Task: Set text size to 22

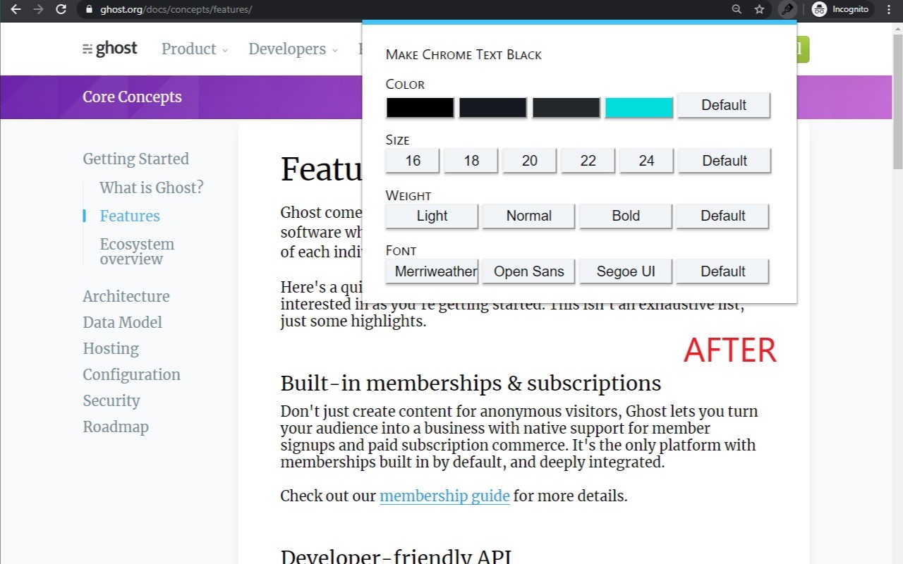Action: pos(588,161)
